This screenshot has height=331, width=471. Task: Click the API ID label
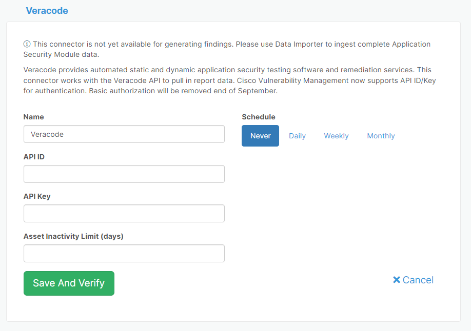[34, 157]
